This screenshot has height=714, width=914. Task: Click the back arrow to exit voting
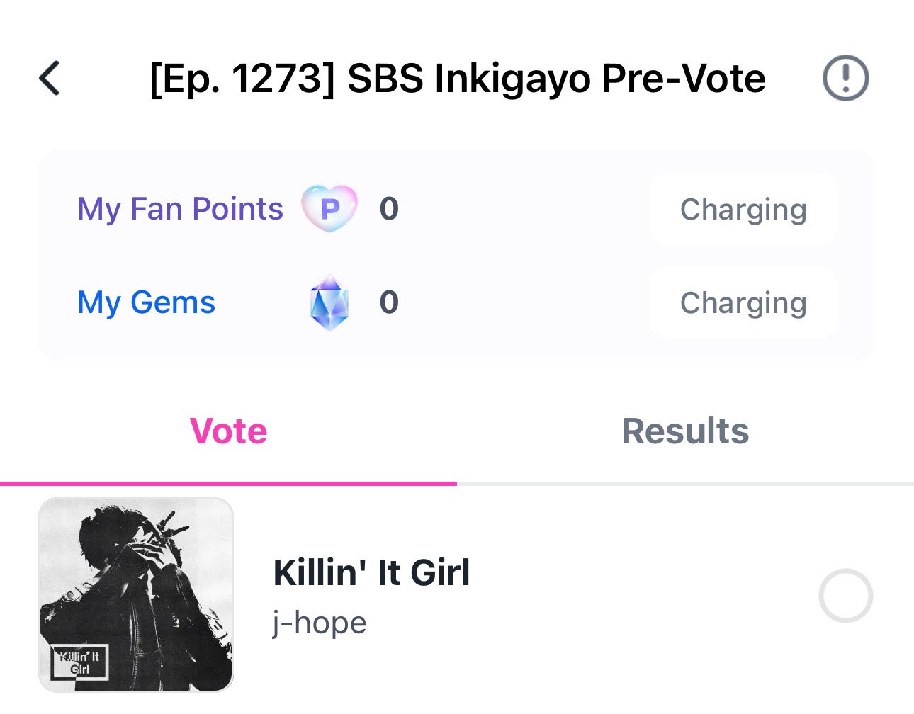click(50, 78)
